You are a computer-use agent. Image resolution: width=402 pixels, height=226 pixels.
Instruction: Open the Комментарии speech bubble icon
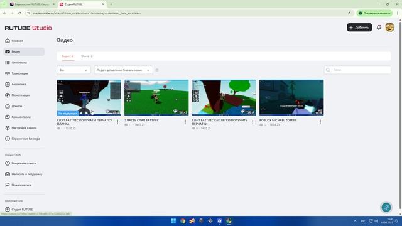point(8,117)
